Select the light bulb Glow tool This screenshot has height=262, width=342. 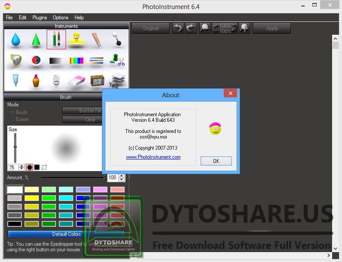(x=56, y=81)
